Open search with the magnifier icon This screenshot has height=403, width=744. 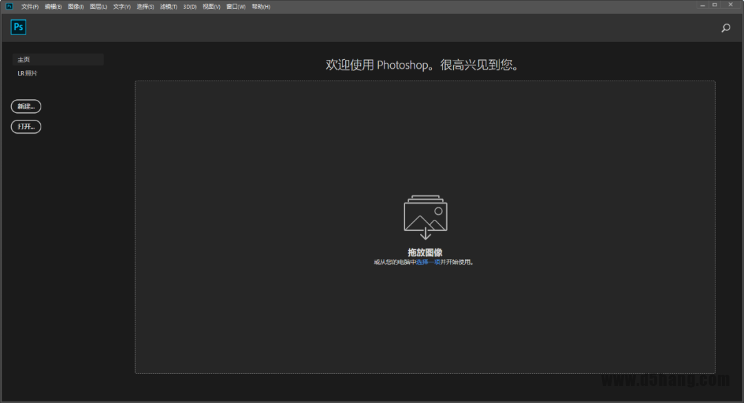(725, 28)
